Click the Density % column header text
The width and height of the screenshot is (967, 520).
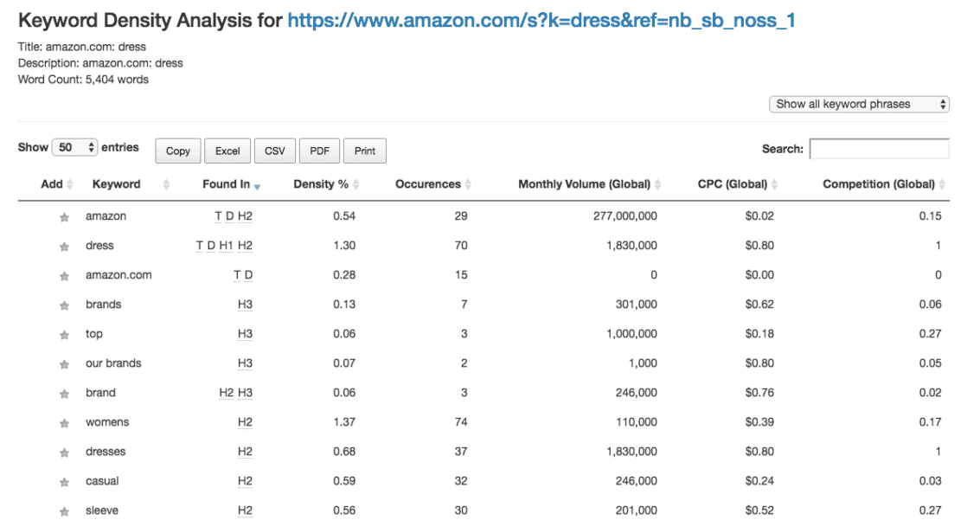[321, 183]
